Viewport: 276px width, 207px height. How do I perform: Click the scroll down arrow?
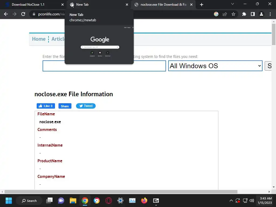[274, 187]
